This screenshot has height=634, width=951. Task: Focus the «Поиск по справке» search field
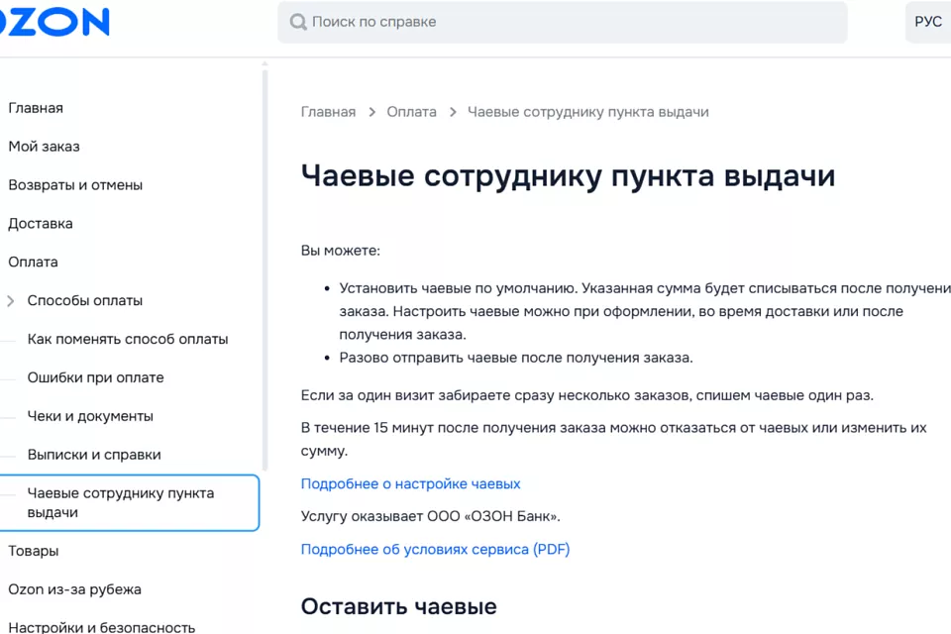[565, 22]
